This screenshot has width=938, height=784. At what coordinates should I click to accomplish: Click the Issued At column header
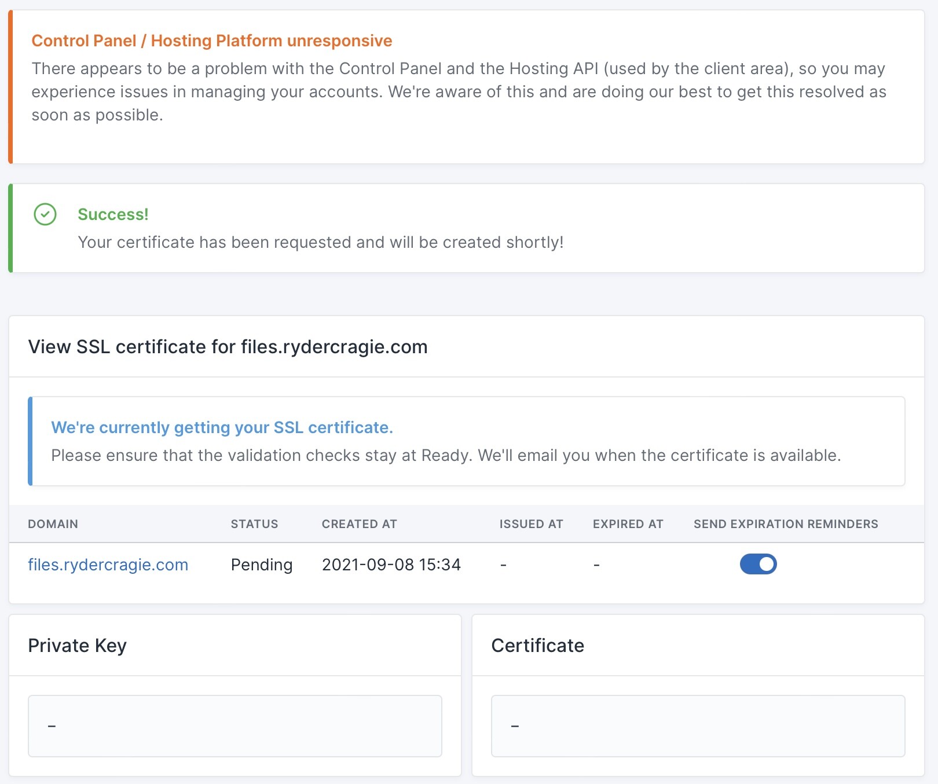coord(531,524)
